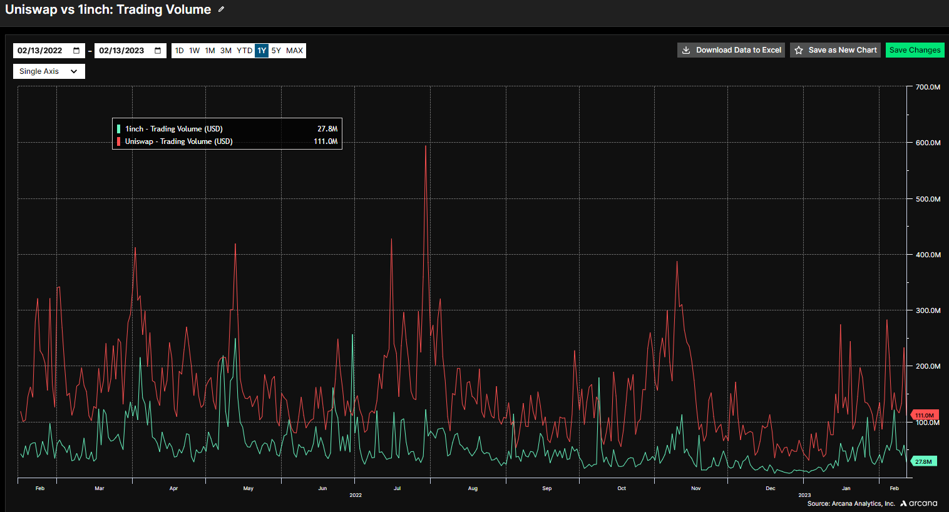Select the 3M time range
949x512 pixels.
click(x=226, y=51)
